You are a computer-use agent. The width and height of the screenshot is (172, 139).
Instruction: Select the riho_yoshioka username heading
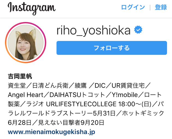pos(93,30)
